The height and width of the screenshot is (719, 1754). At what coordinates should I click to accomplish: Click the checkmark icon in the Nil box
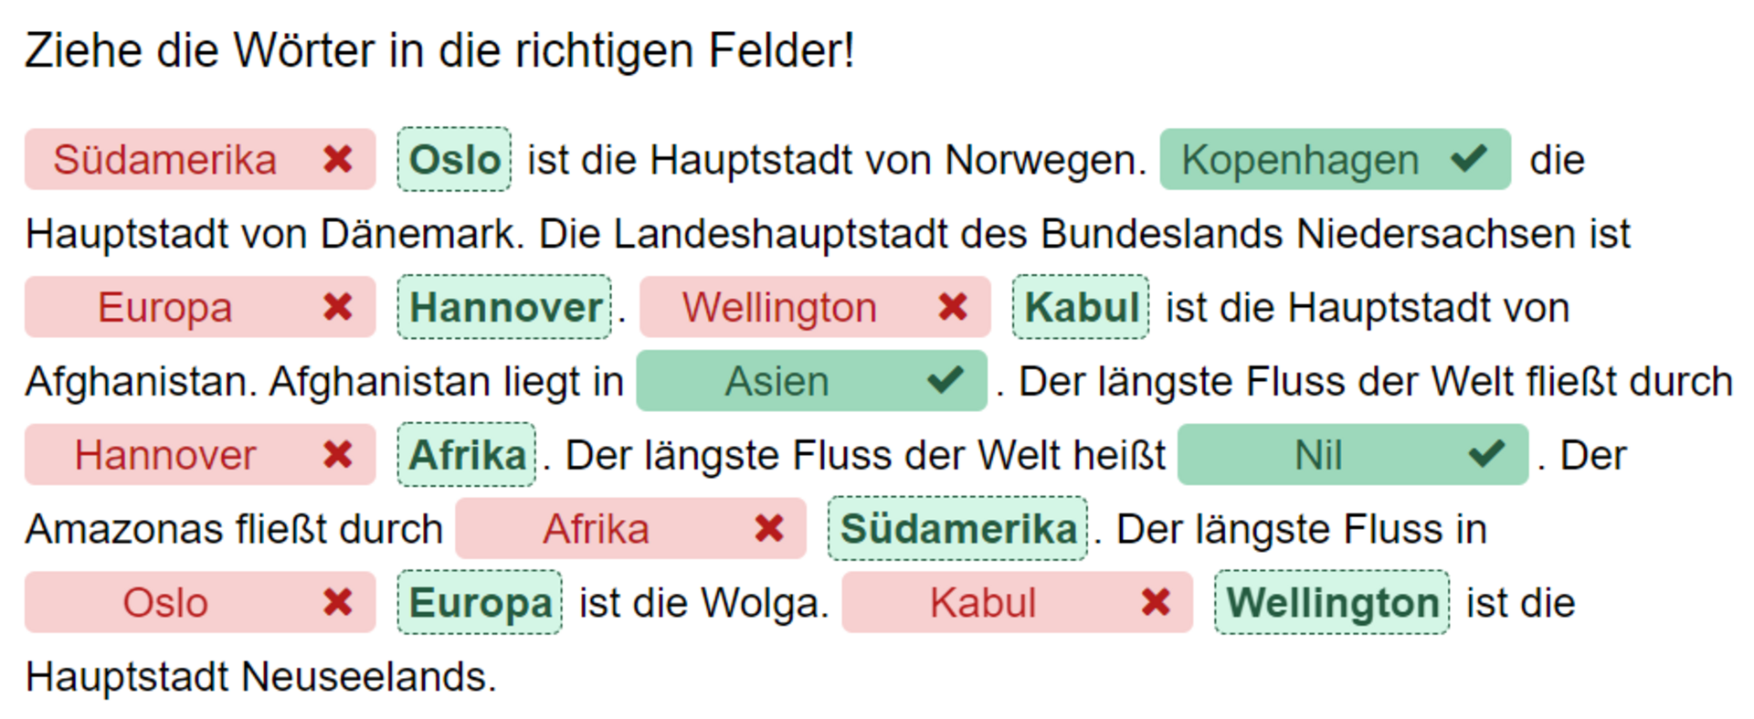point(1486,454)
